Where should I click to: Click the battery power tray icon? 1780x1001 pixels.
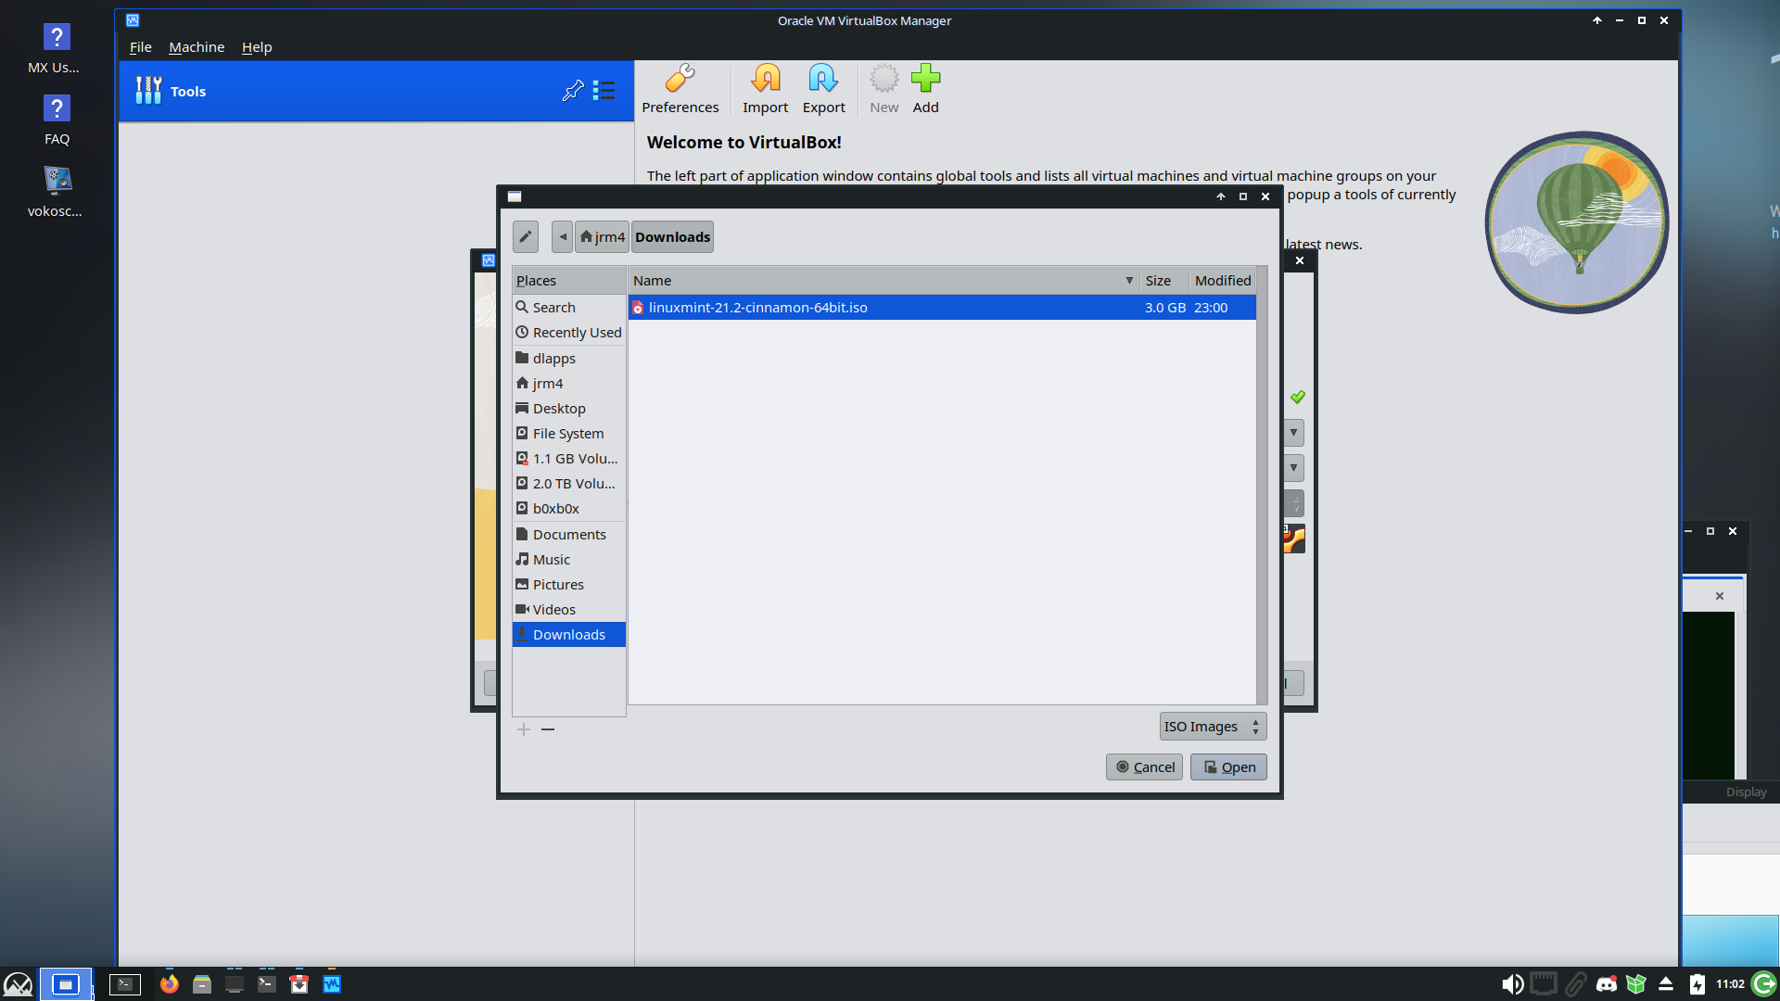coord(1697,984)
